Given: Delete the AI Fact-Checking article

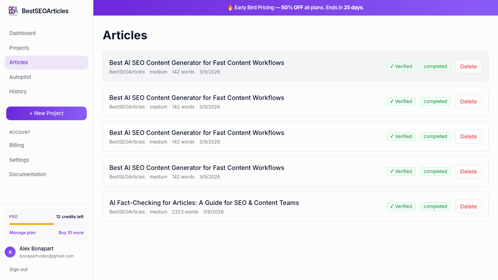Looking at the screenshot, I should (468, 206).
